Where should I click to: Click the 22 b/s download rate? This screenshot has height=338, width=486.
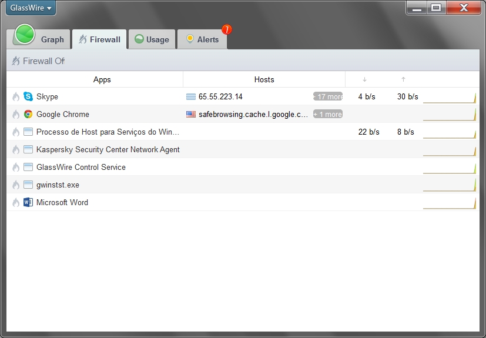(x=369, y=132)
